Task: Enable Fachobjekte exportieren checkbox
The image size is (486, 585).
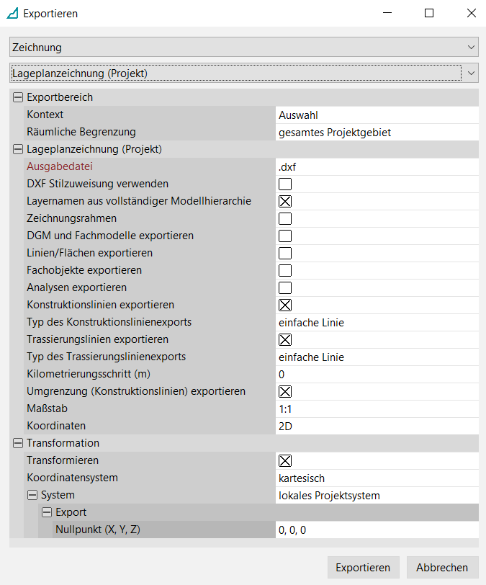Action: pyautogui.click(x=285, y=270)
